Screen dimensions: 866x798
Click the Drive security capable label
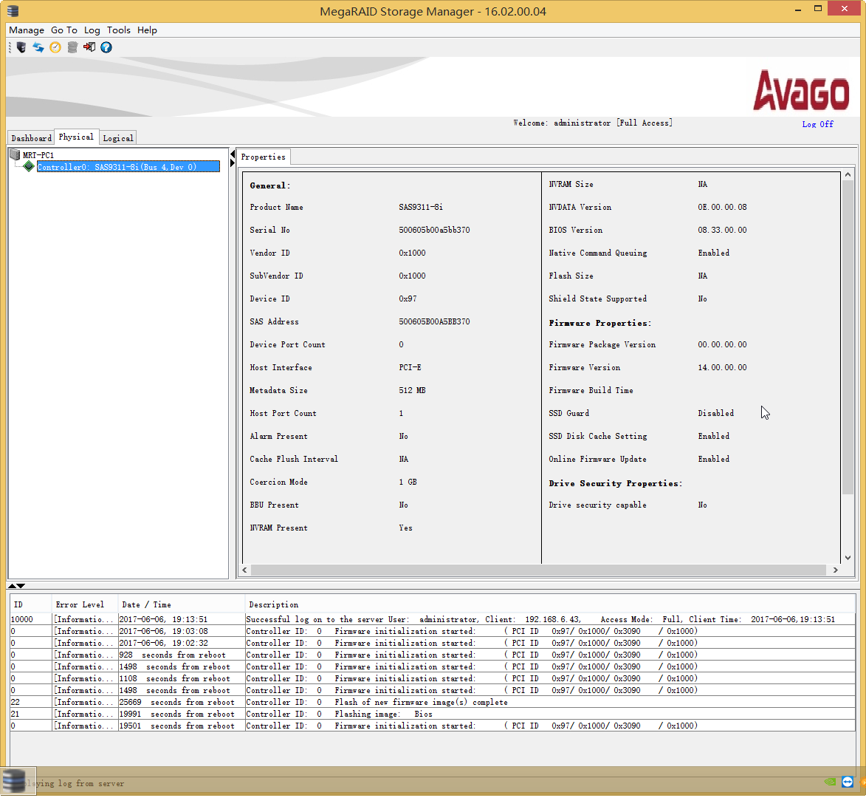click(x=597, y=505)
